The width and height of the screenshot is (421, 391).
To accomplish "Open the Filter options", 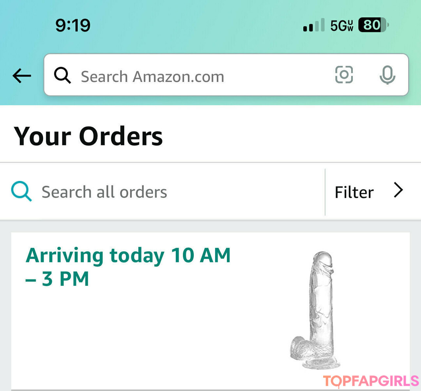I will tap(354, 192).
